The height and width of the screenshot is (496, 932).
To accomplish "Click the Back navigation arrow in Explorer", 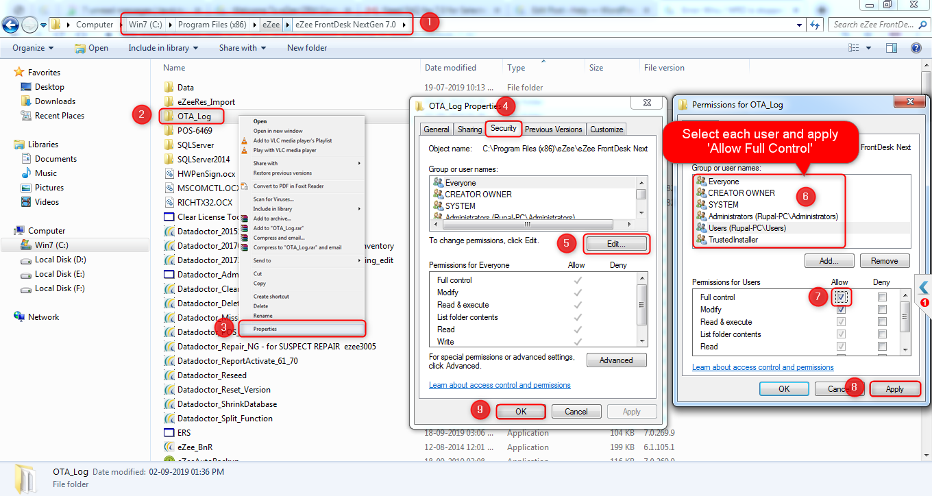I will click(10, 24).
